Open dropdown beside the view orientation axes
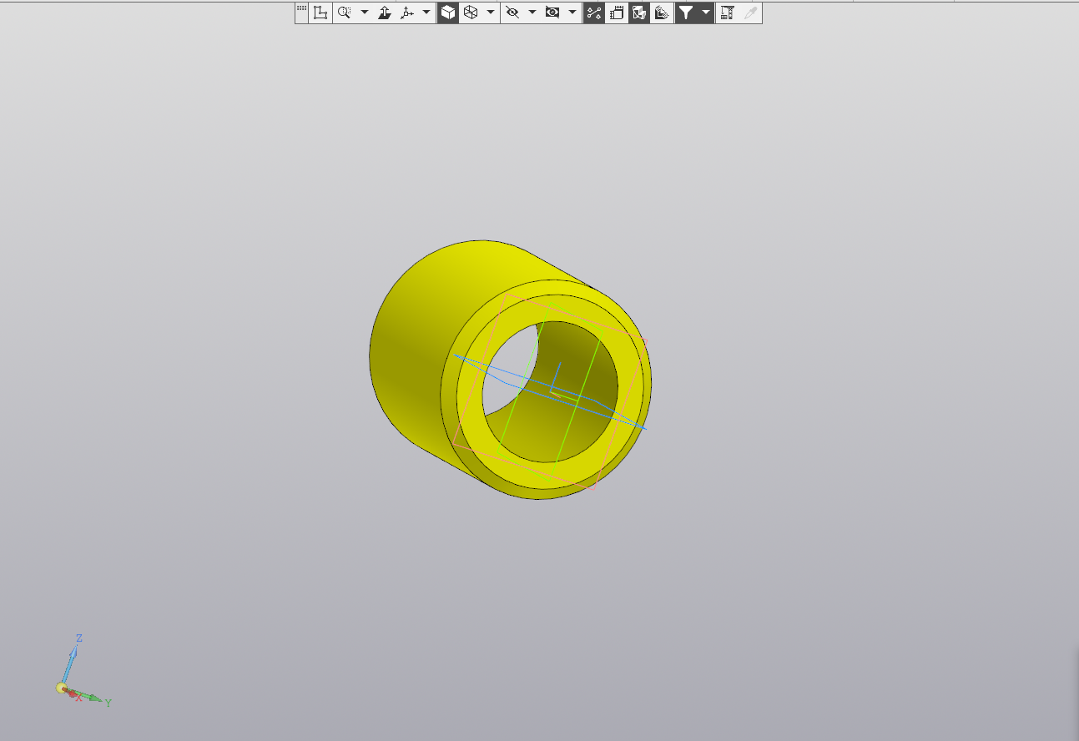Viewport: 1079px width, 741px height. (x=426, y=13)
